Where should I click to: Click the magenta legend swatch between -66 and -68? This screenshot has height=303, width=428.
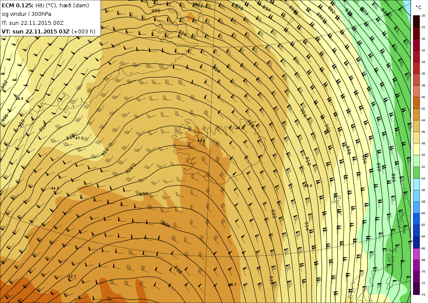416,254
